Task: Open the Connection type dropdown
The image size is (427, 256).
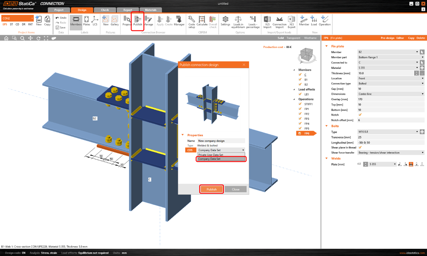Action: (x=391, y=84)
